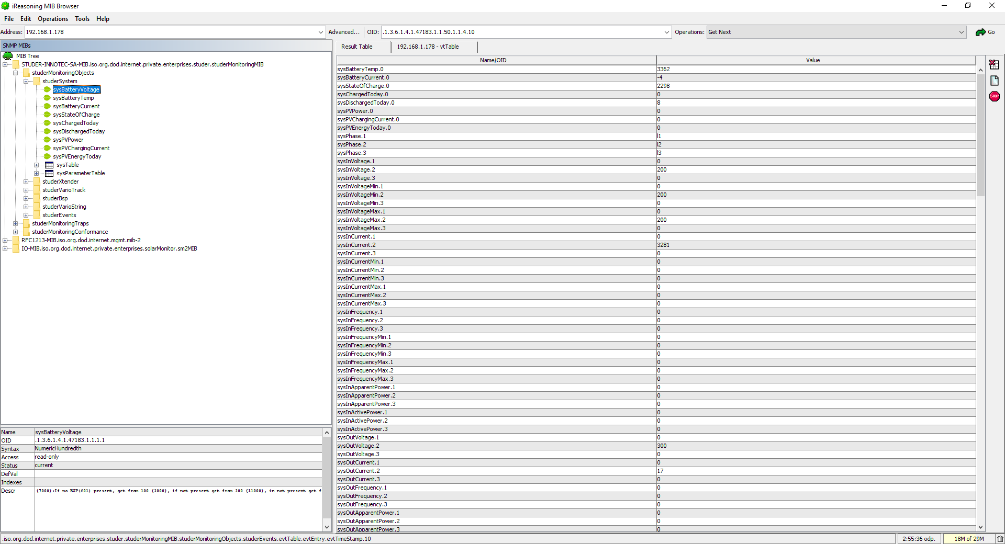Click the sysPVPower leaf icon
This screenshot has width=1005, height=544.
(47, 140)
